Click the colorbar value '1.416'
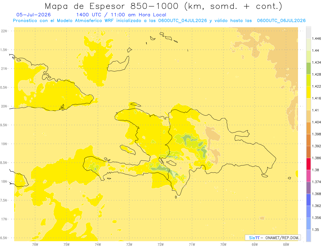The width and height of the screenshot is (321, 248). [x=316, y=98]
